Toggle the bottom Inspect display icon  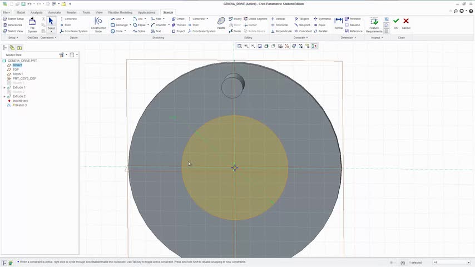tap(387, 31)
